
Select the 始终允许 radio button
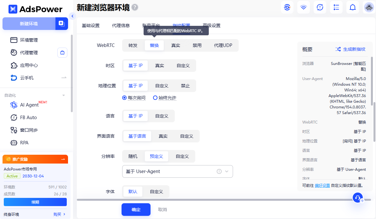tap(155, 98)
